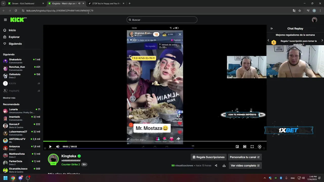Show previous top gifter
The width and height of the screenshot is (324, 182).
coord(268,40)
